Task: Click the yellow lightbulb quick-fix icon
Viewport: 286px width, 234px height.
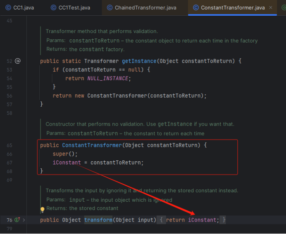Action: pyautogui.click(x=42, y=210)
